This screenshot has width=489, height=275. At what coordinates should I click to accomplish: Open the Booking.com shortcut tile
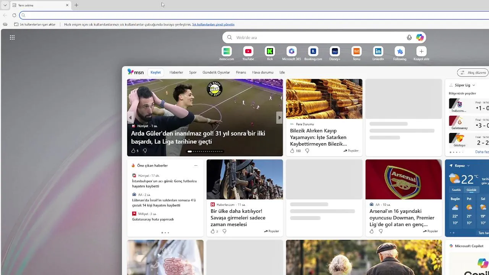point(313,53)
